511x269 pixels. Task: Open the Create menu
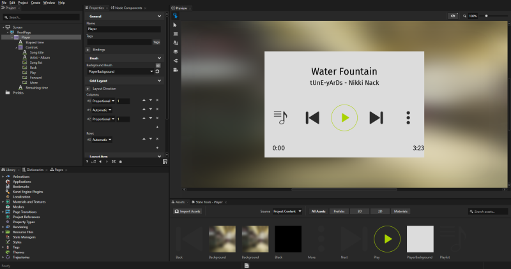36,3
